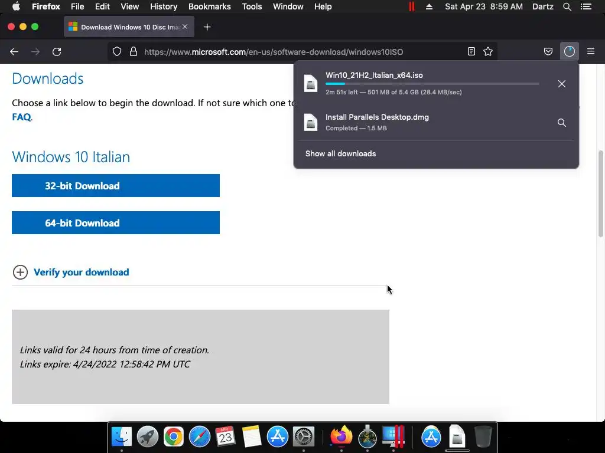Click the forward navigation arrow
The width and height of the screenshot is (605, 453).
[35, 52]
